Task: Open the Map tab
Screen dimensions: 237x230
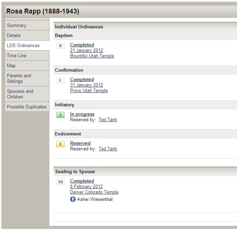Action: (11, 65)
